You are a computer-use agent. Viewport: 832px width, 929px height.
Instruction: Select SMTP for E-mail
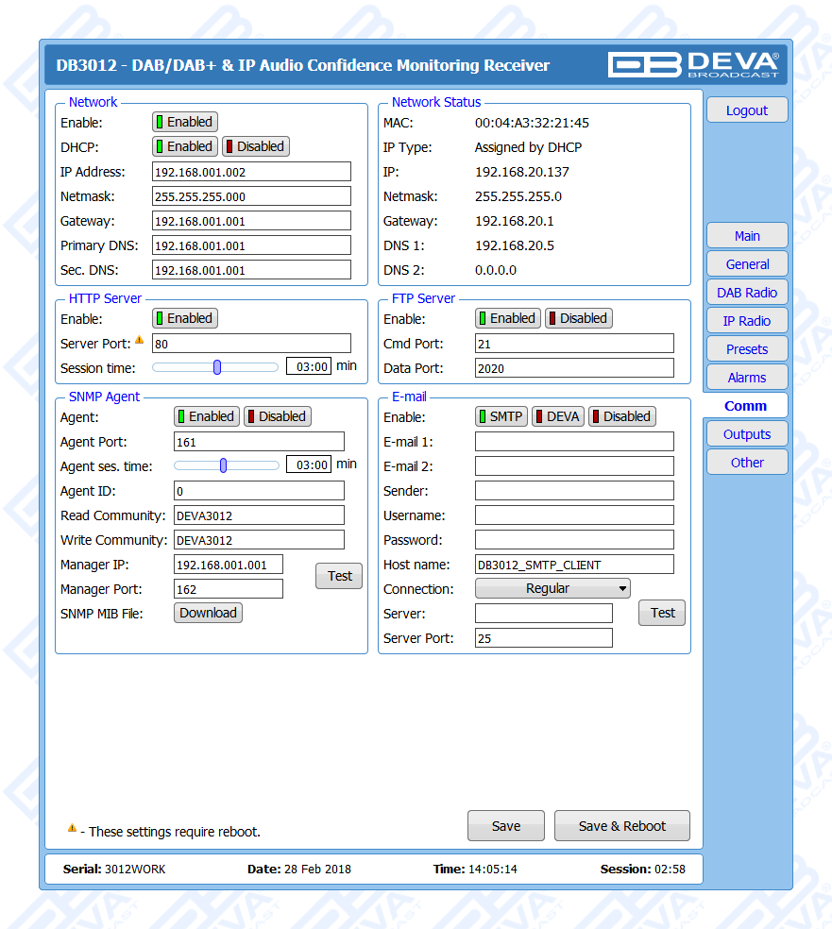coord(501,416)
